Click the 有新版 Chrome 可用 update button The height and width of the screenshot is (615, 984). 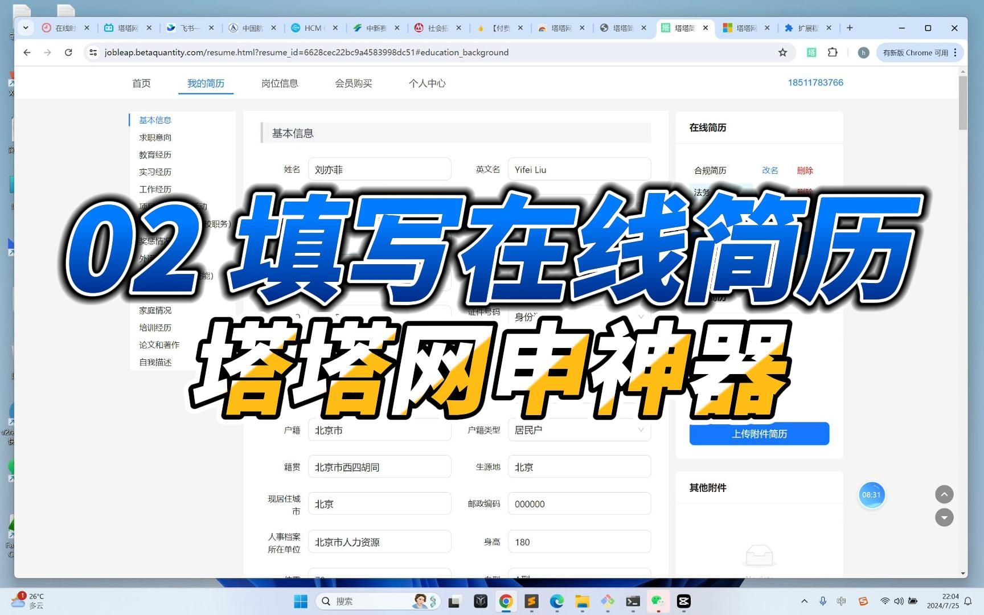coord(920,52)
